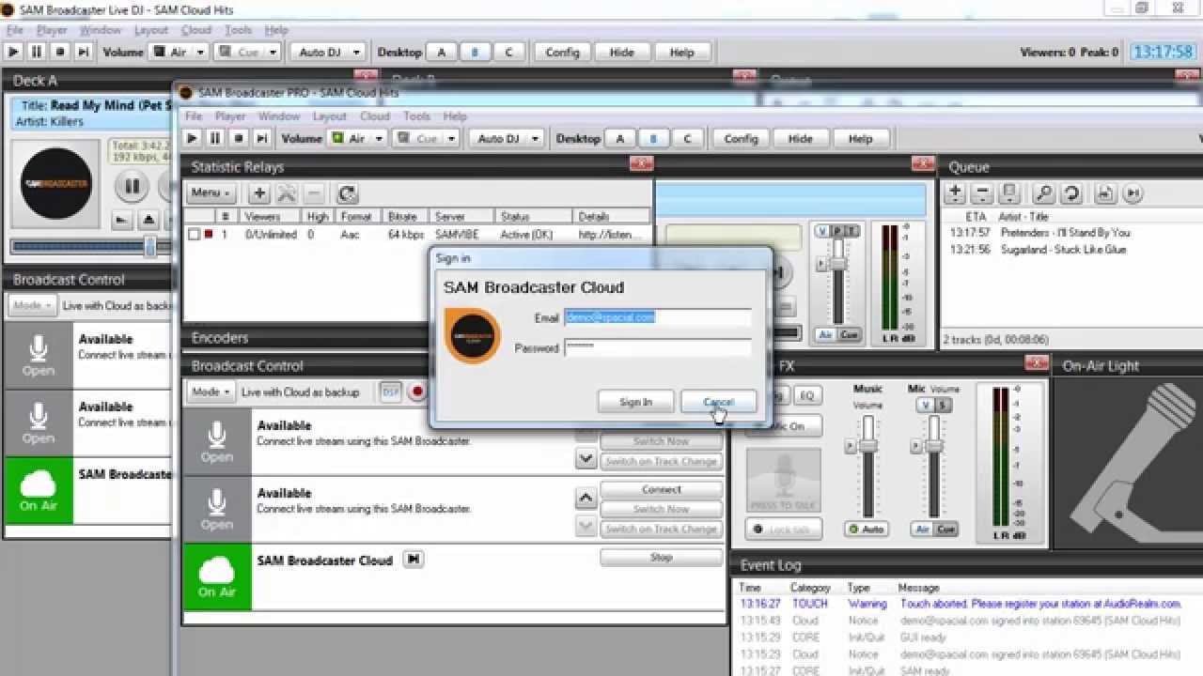This screenshot has height=676, width=1203.
Task: Open Air volume dropdown in the Live DJ toolbar
Action: tap(178, 52)
